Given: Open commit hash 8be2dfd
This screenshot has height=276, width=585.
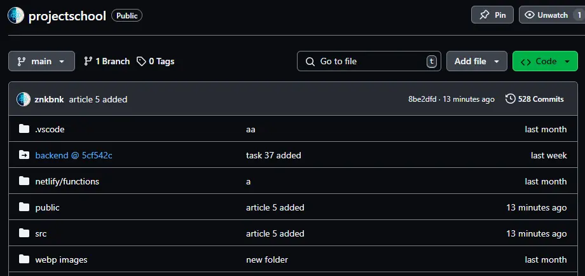Looking at the screenshot, I should pos(422,99).
